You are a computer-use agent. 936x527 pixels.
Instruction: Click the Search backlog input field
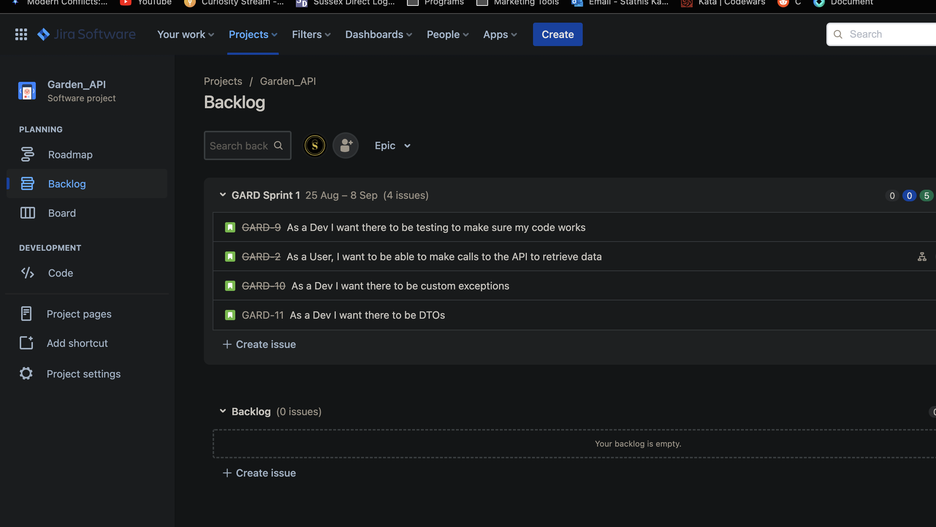pyautogui.click(x=247, y=145)
